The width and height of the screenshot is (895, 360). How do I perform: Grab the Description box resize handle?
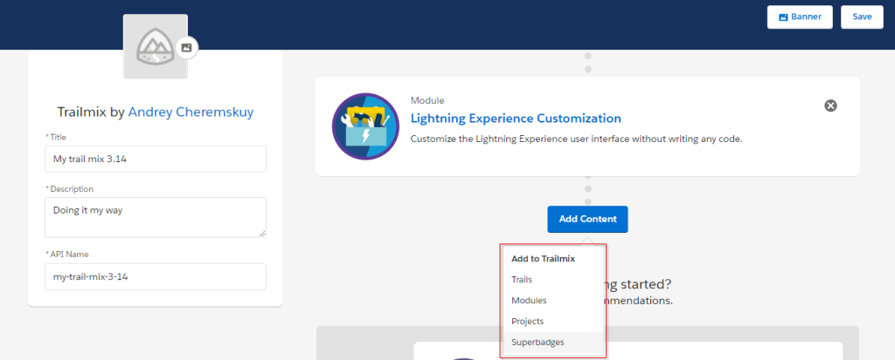click(x=261, y=233)
